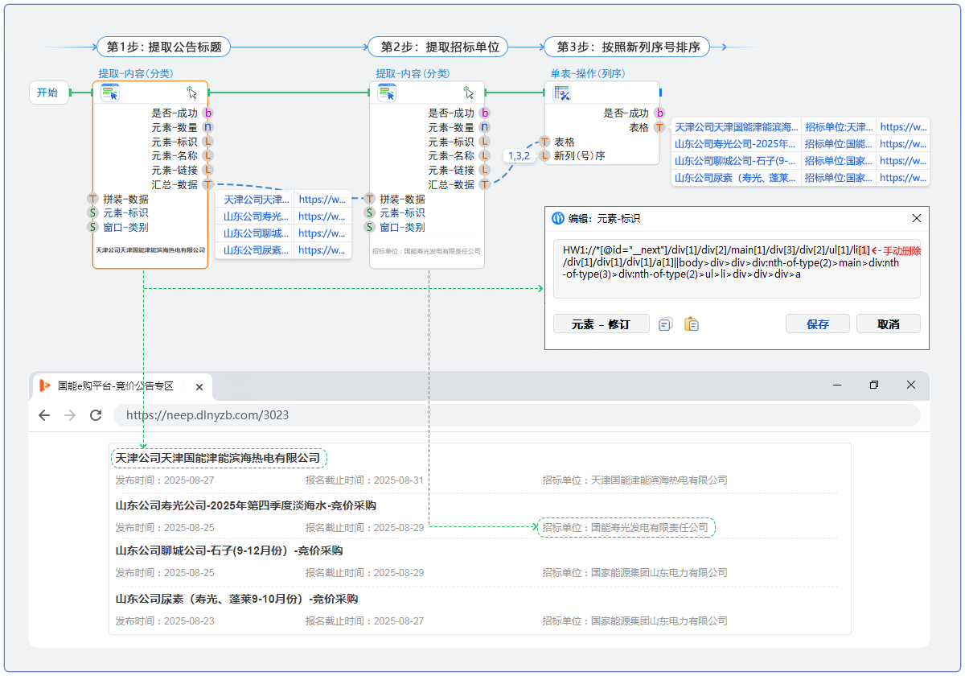Close the 编辑: 元素-标识 dialog
Image resolution: width=965 pixels, height=676 pixels.
917,218
